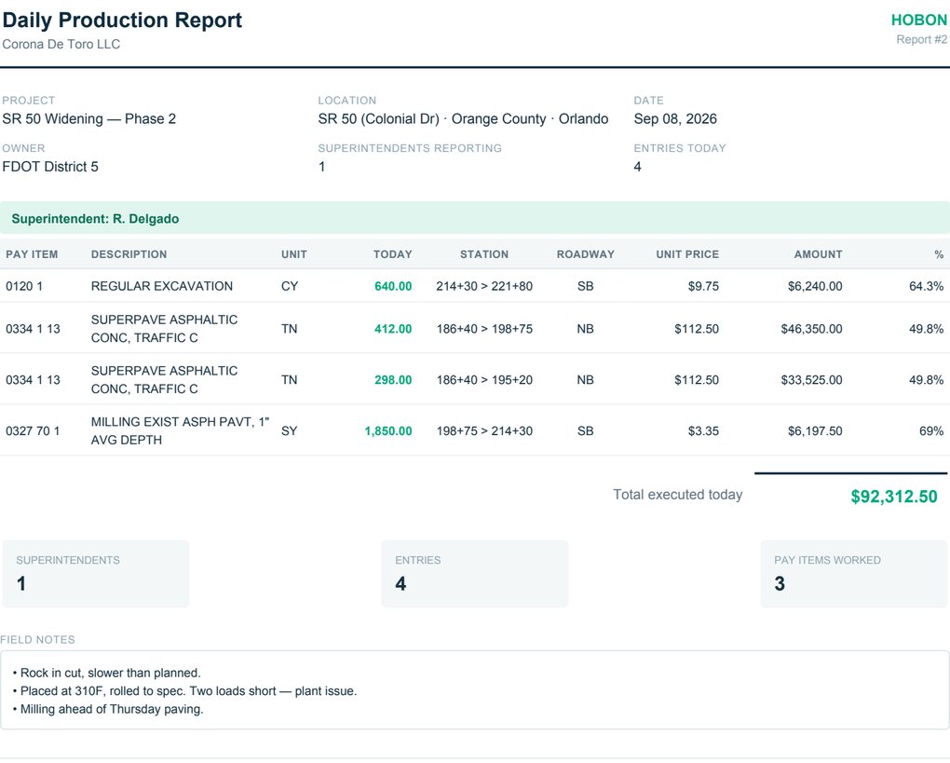950x763 pixels.
Task: Click the Total executed today label
Action: (x=677, y=495)
